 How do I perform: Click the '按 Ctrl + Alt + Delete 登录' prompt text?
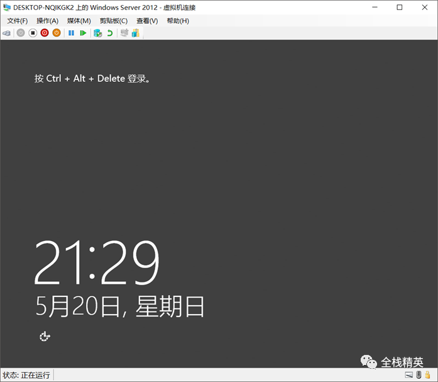point(92,79)
